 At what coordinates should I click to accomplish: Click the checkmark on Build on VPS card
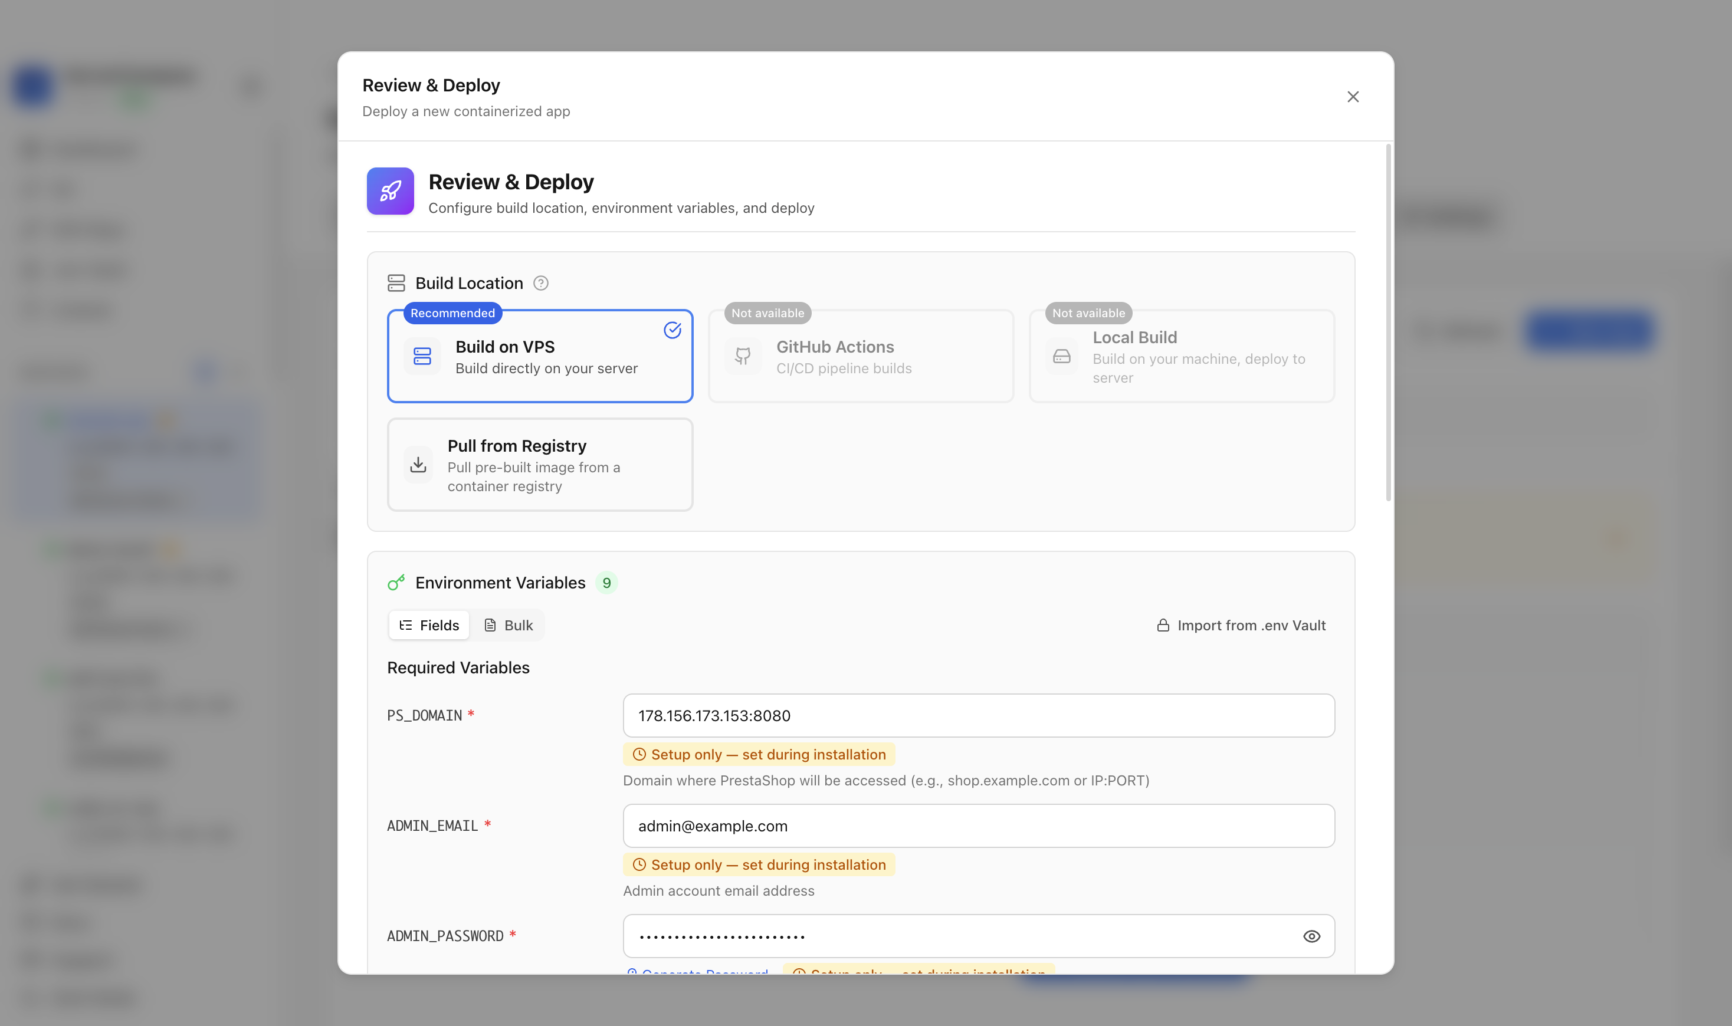[673, 330]
